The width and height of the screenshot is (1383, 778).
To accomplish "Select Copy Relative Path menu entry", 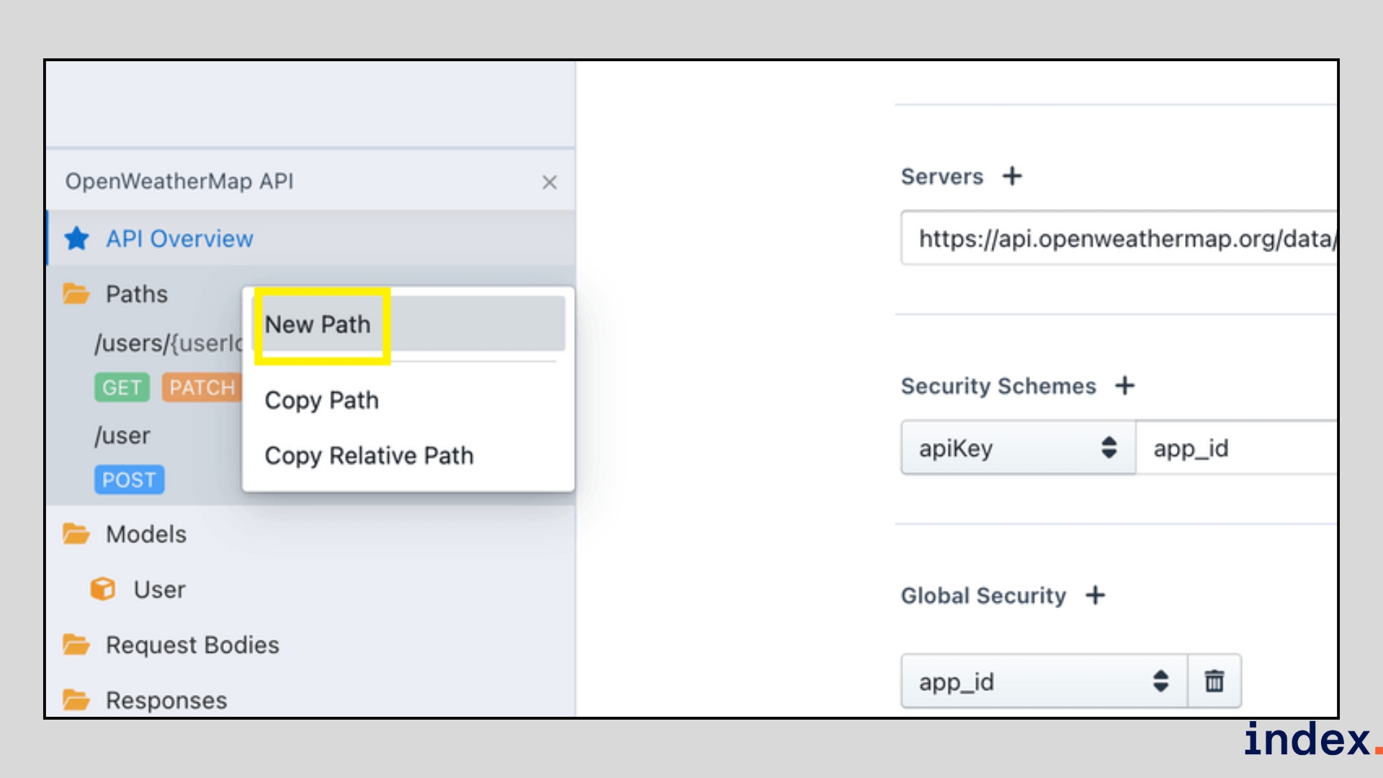I will tap(369, 456).
